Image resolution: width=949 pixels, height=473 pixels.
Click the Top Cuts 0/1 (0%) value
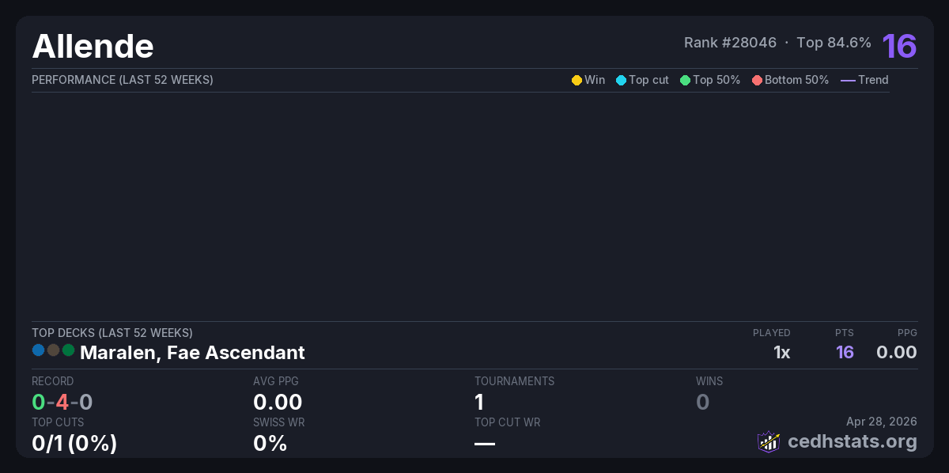coord(74,443)
